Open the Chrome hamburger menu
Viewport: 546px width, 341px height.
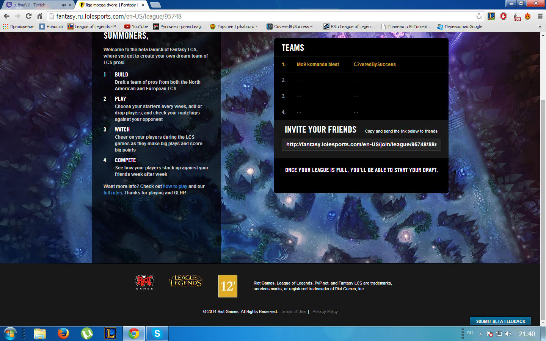pos(540,16)
